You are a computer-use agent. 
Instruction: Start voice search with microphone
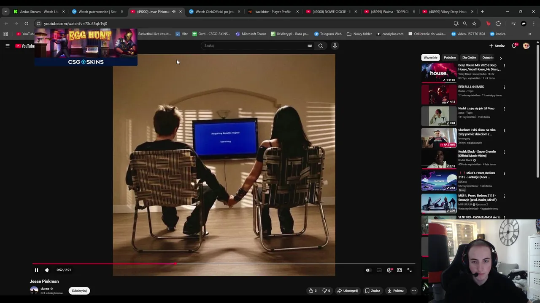[335, 45]
